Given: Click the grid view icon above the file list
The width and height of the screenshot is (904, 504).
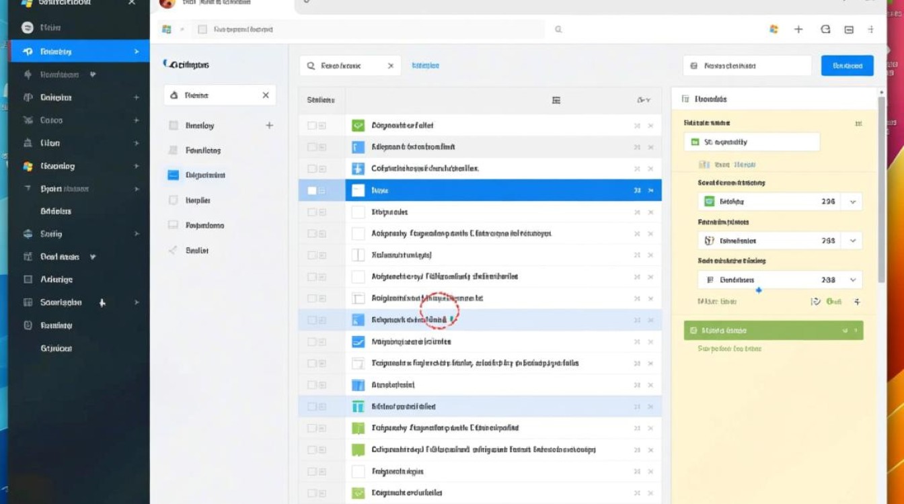Looking at the screenshot, I should (x=556, y=99).
